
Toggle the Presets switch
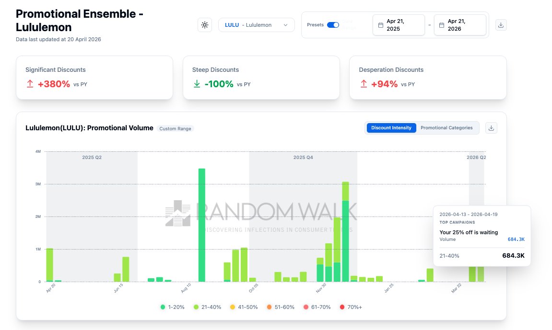click(x=333, y=25)
